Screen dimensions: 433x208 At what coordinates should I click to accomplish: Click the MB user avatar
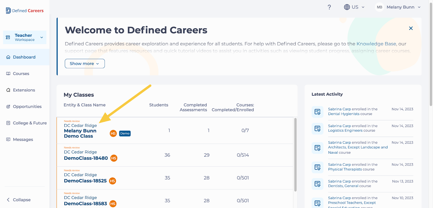point(379,7)
